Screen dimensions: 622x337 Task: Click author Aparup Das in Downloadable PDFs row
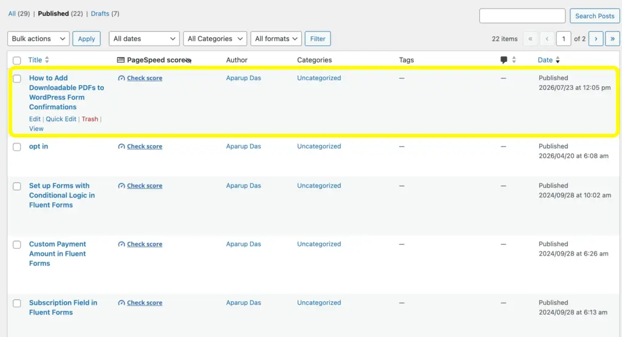[244, 78]
